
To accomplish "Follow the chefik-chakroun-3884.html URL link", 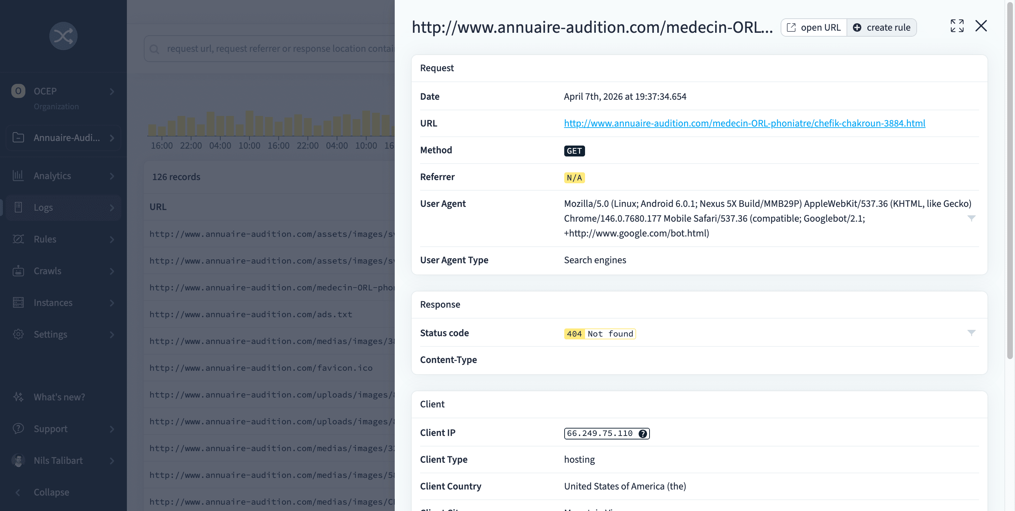I will tap(744, 123).
